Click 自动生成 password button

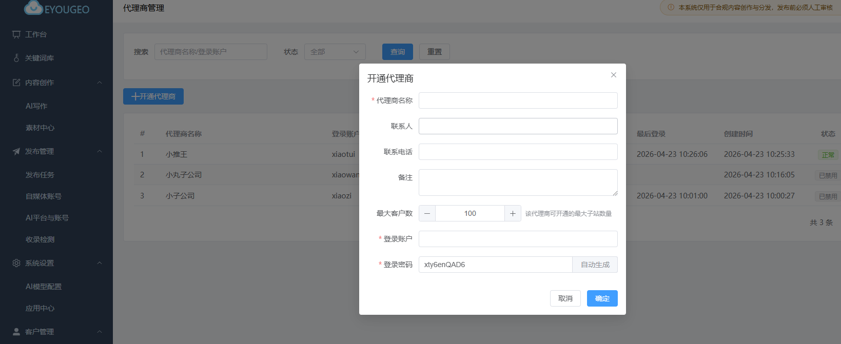(x=595, y=265)
